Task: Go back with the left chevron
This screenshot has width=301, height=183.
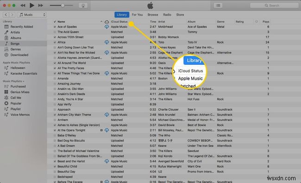Action: (x=6, y=15)
